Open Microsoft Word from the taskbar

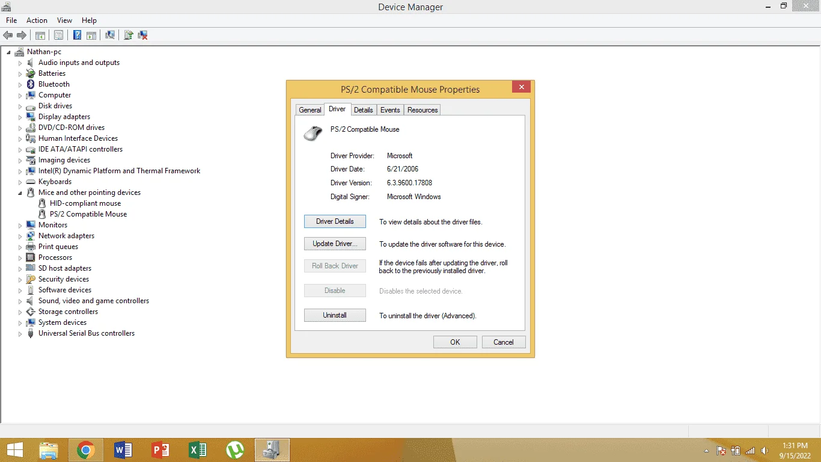pyautogui.click(x=123, y=450)
